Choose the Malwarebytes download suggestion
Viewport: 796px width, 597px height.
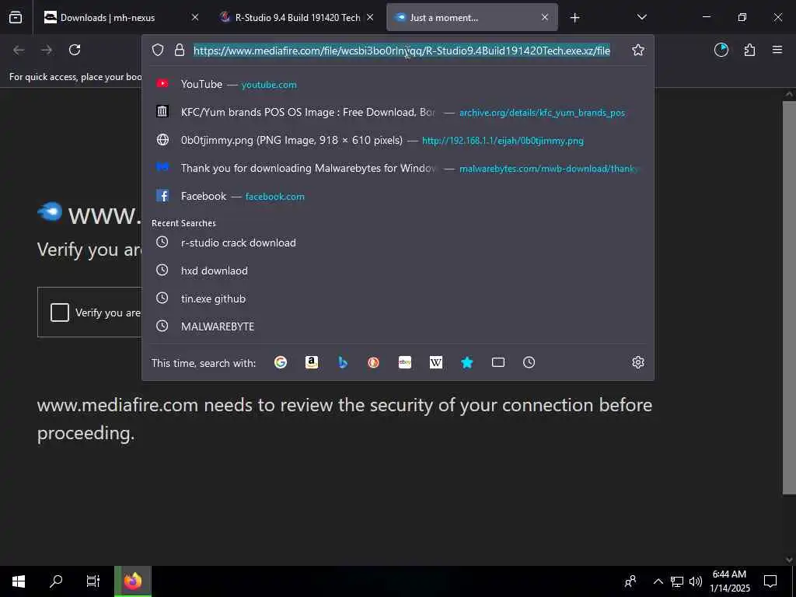click(x=397, y=168)
